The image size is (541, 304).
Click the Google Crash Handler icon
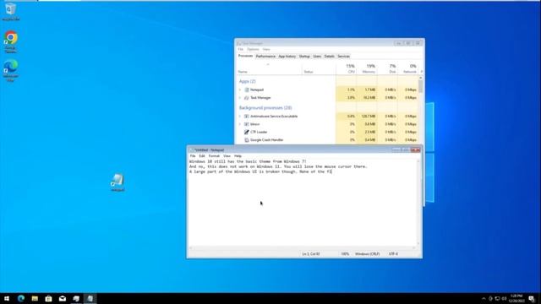point(247,140)
